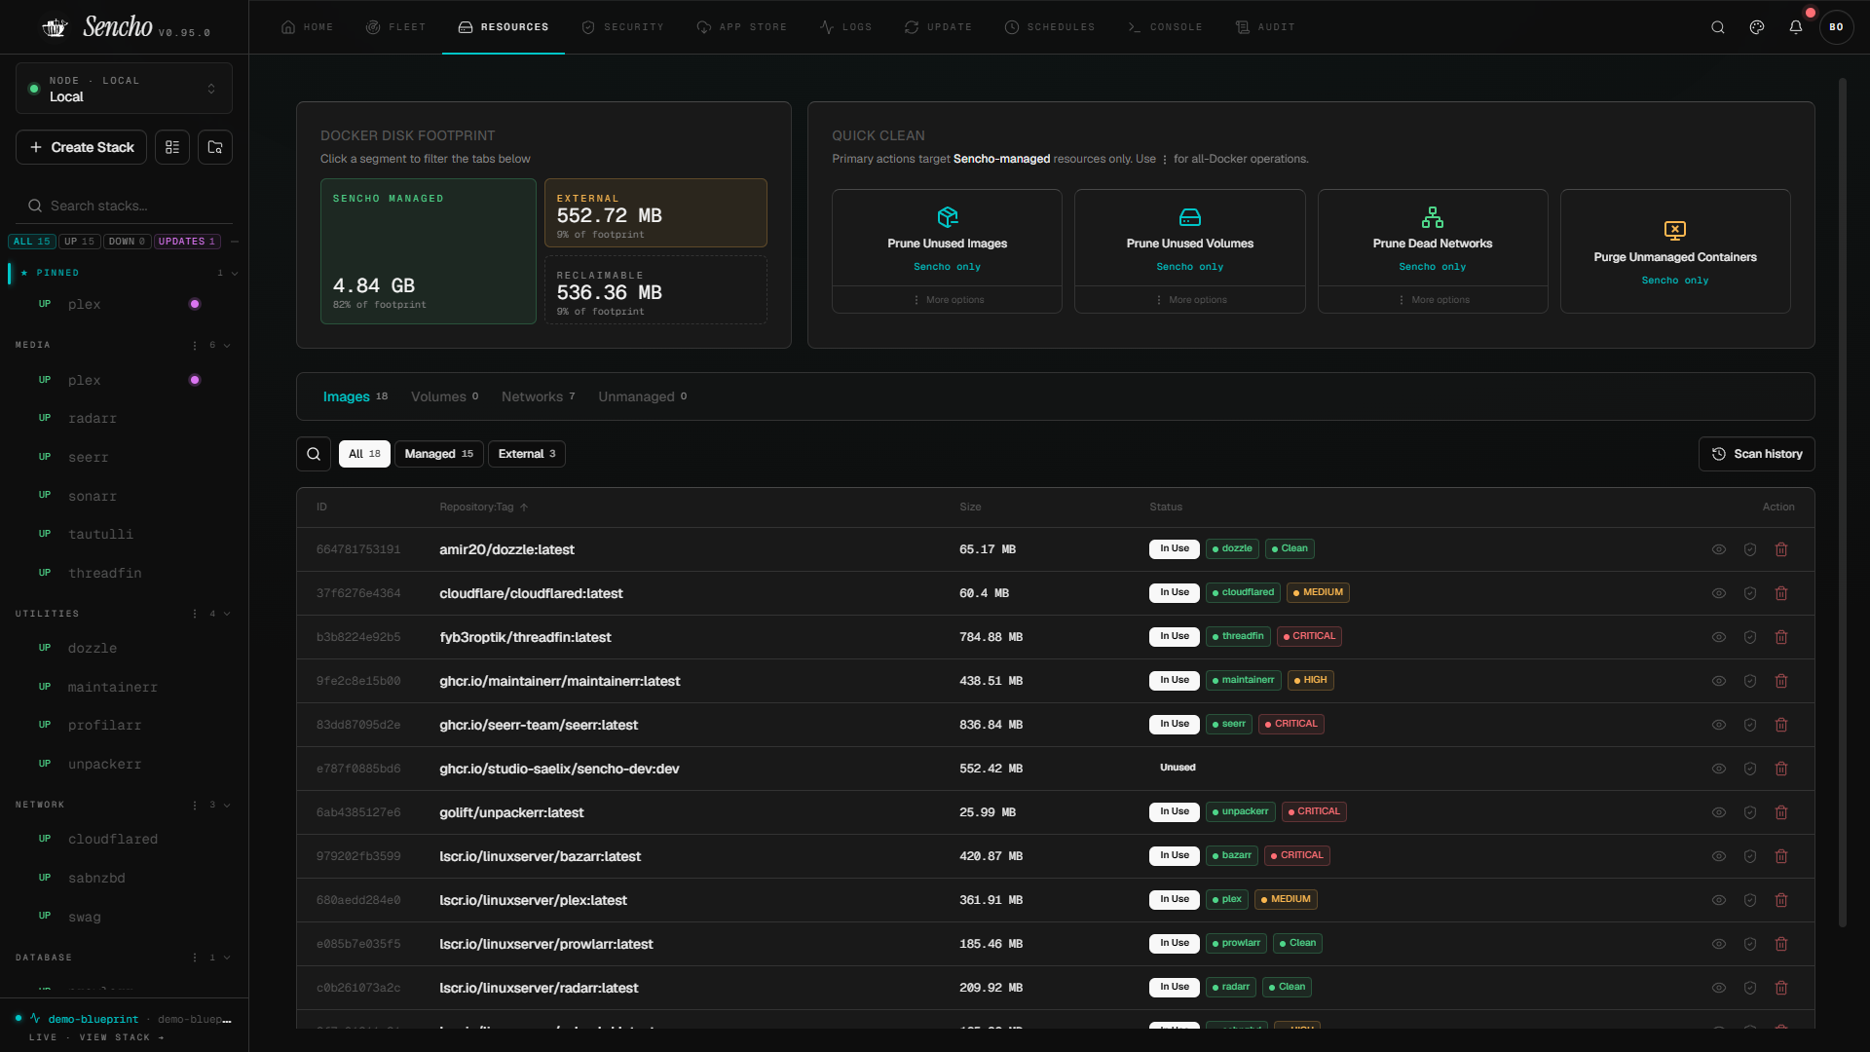Delete the fyb3roptik/threadfin:latest image

[x=1781, y=637]
